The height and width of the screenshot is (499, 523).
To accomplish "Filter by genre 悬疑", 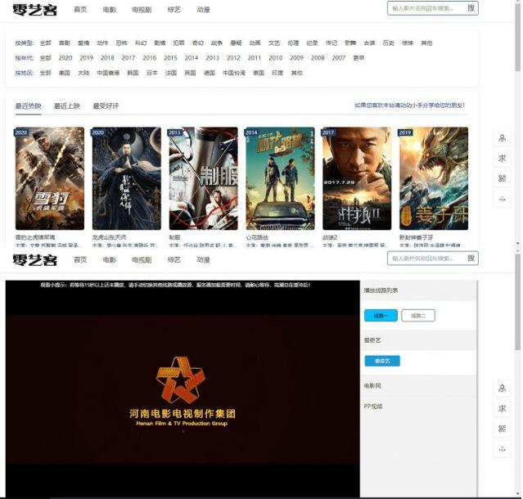I will click(236, 43).
